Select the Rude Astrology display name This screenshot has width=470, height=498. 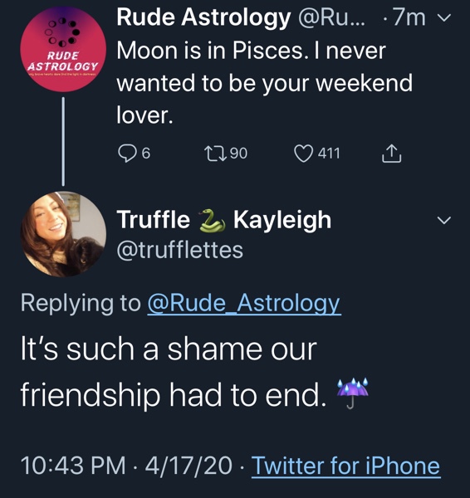203,17
